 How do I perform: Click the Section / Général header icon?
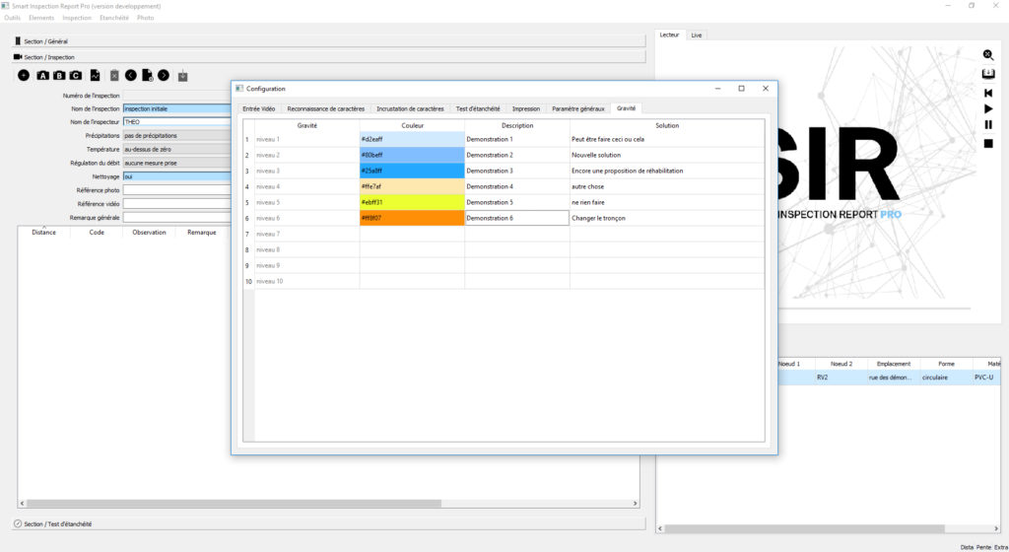(x=18, y=41)
